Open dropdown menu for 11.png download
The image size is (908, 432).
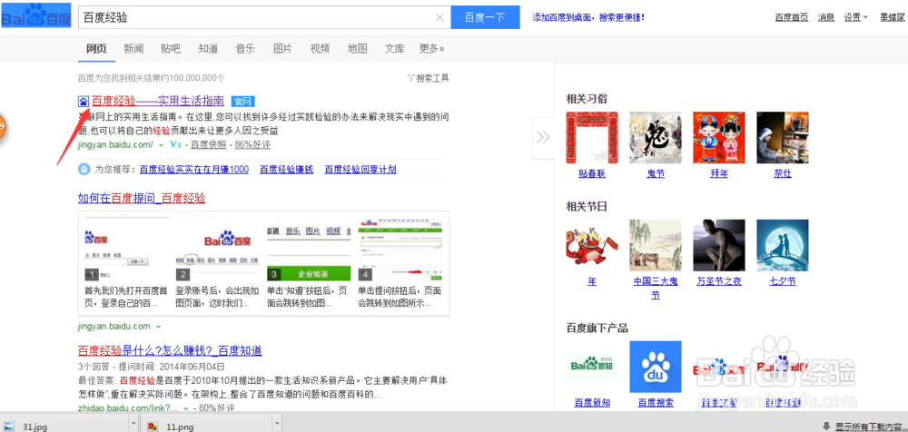(277, 425)
